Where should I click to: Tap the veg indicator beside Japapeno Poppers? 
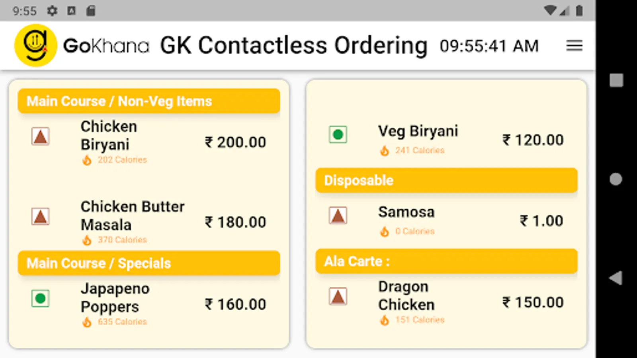[40, 298]
